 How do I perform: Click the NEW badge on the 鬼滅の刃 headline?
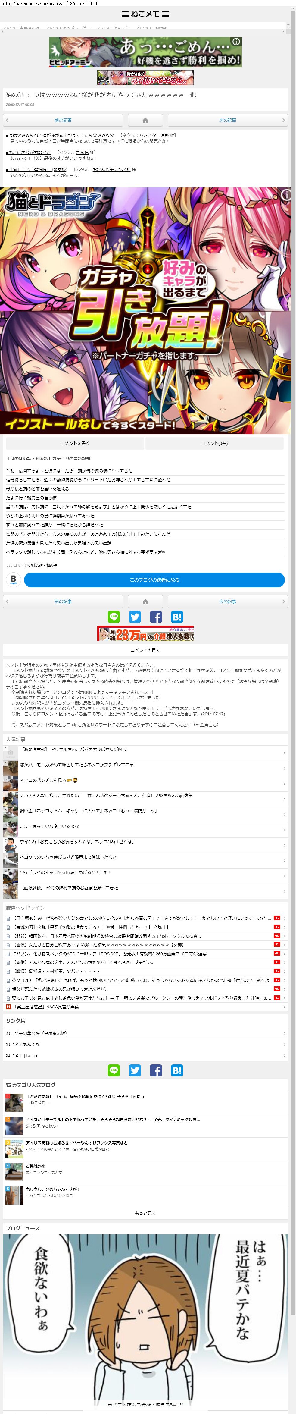pos(277,927)
